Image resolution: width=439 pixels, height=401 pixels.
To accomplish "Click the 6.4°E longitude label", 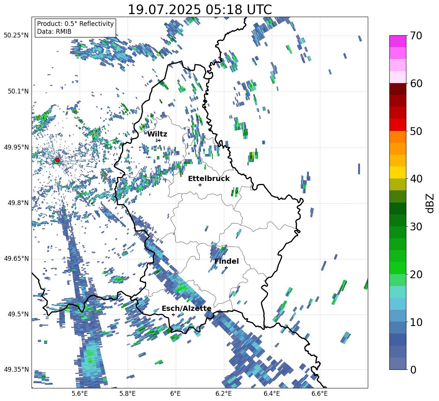I will tap(271, 394).
